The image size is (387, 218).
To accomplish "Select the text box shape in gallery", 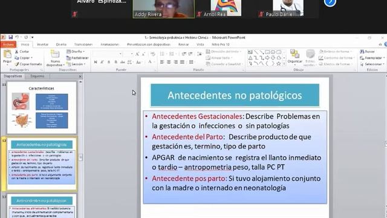I will coord(250,52).
